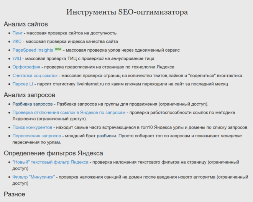
Task: Click the Инструменты SEO-оптимизатора page title
Action: tap(127, 12)
